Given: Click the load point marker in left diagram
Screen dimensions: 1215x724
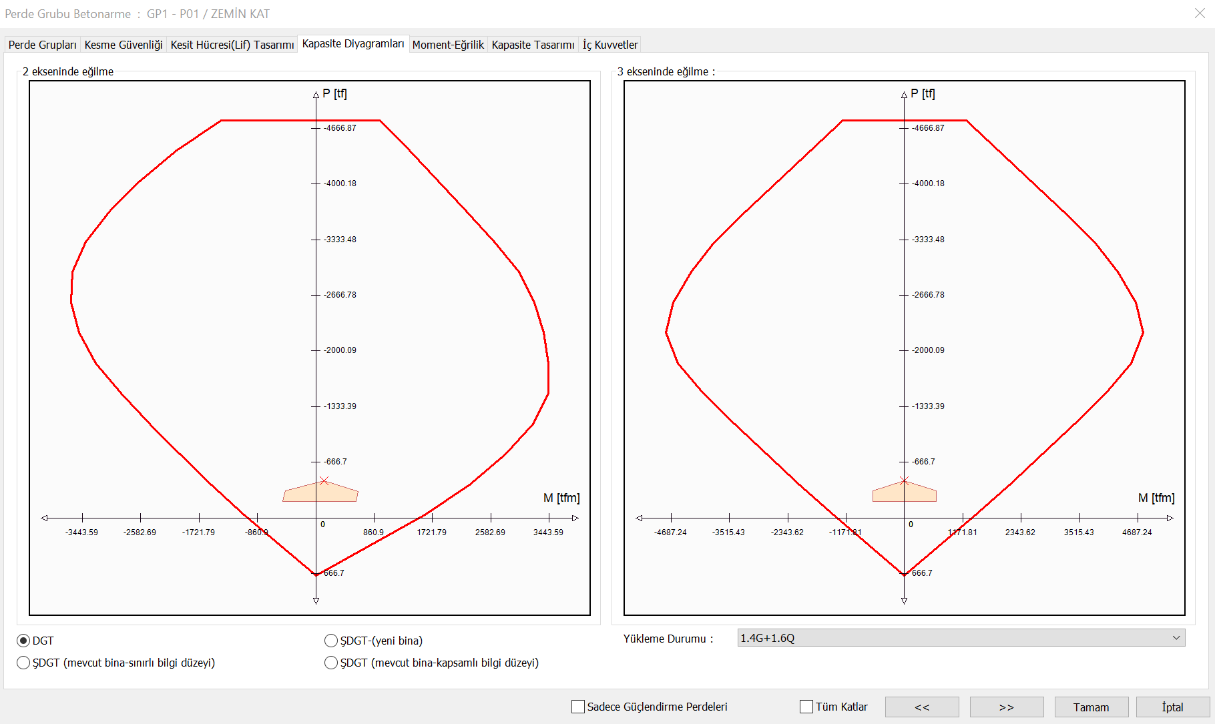Looking at the screenshot, I should click(x=324, y=480).
